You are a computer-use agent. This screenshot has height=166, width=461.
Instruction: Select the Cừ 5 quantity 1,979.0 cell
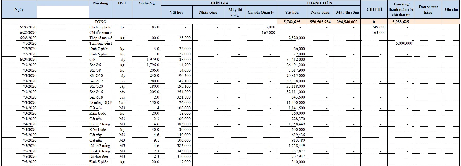147,60
